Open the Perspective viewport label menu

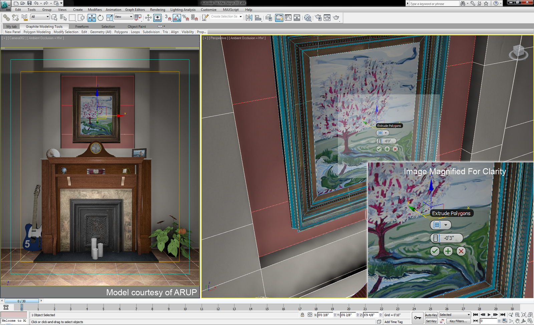point(219,38)
